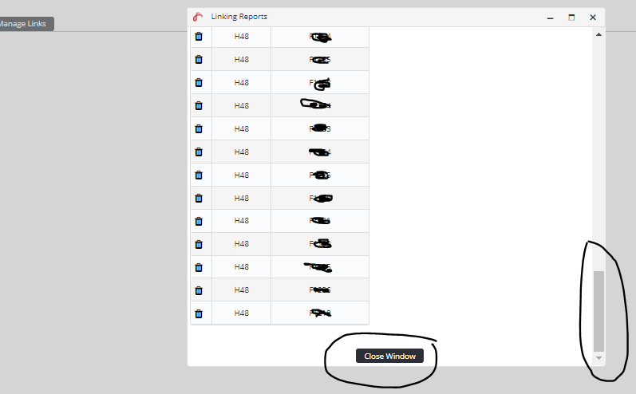Maximize the Linking Reports window
The image size is (636, 394).
(x=571, y=17)
